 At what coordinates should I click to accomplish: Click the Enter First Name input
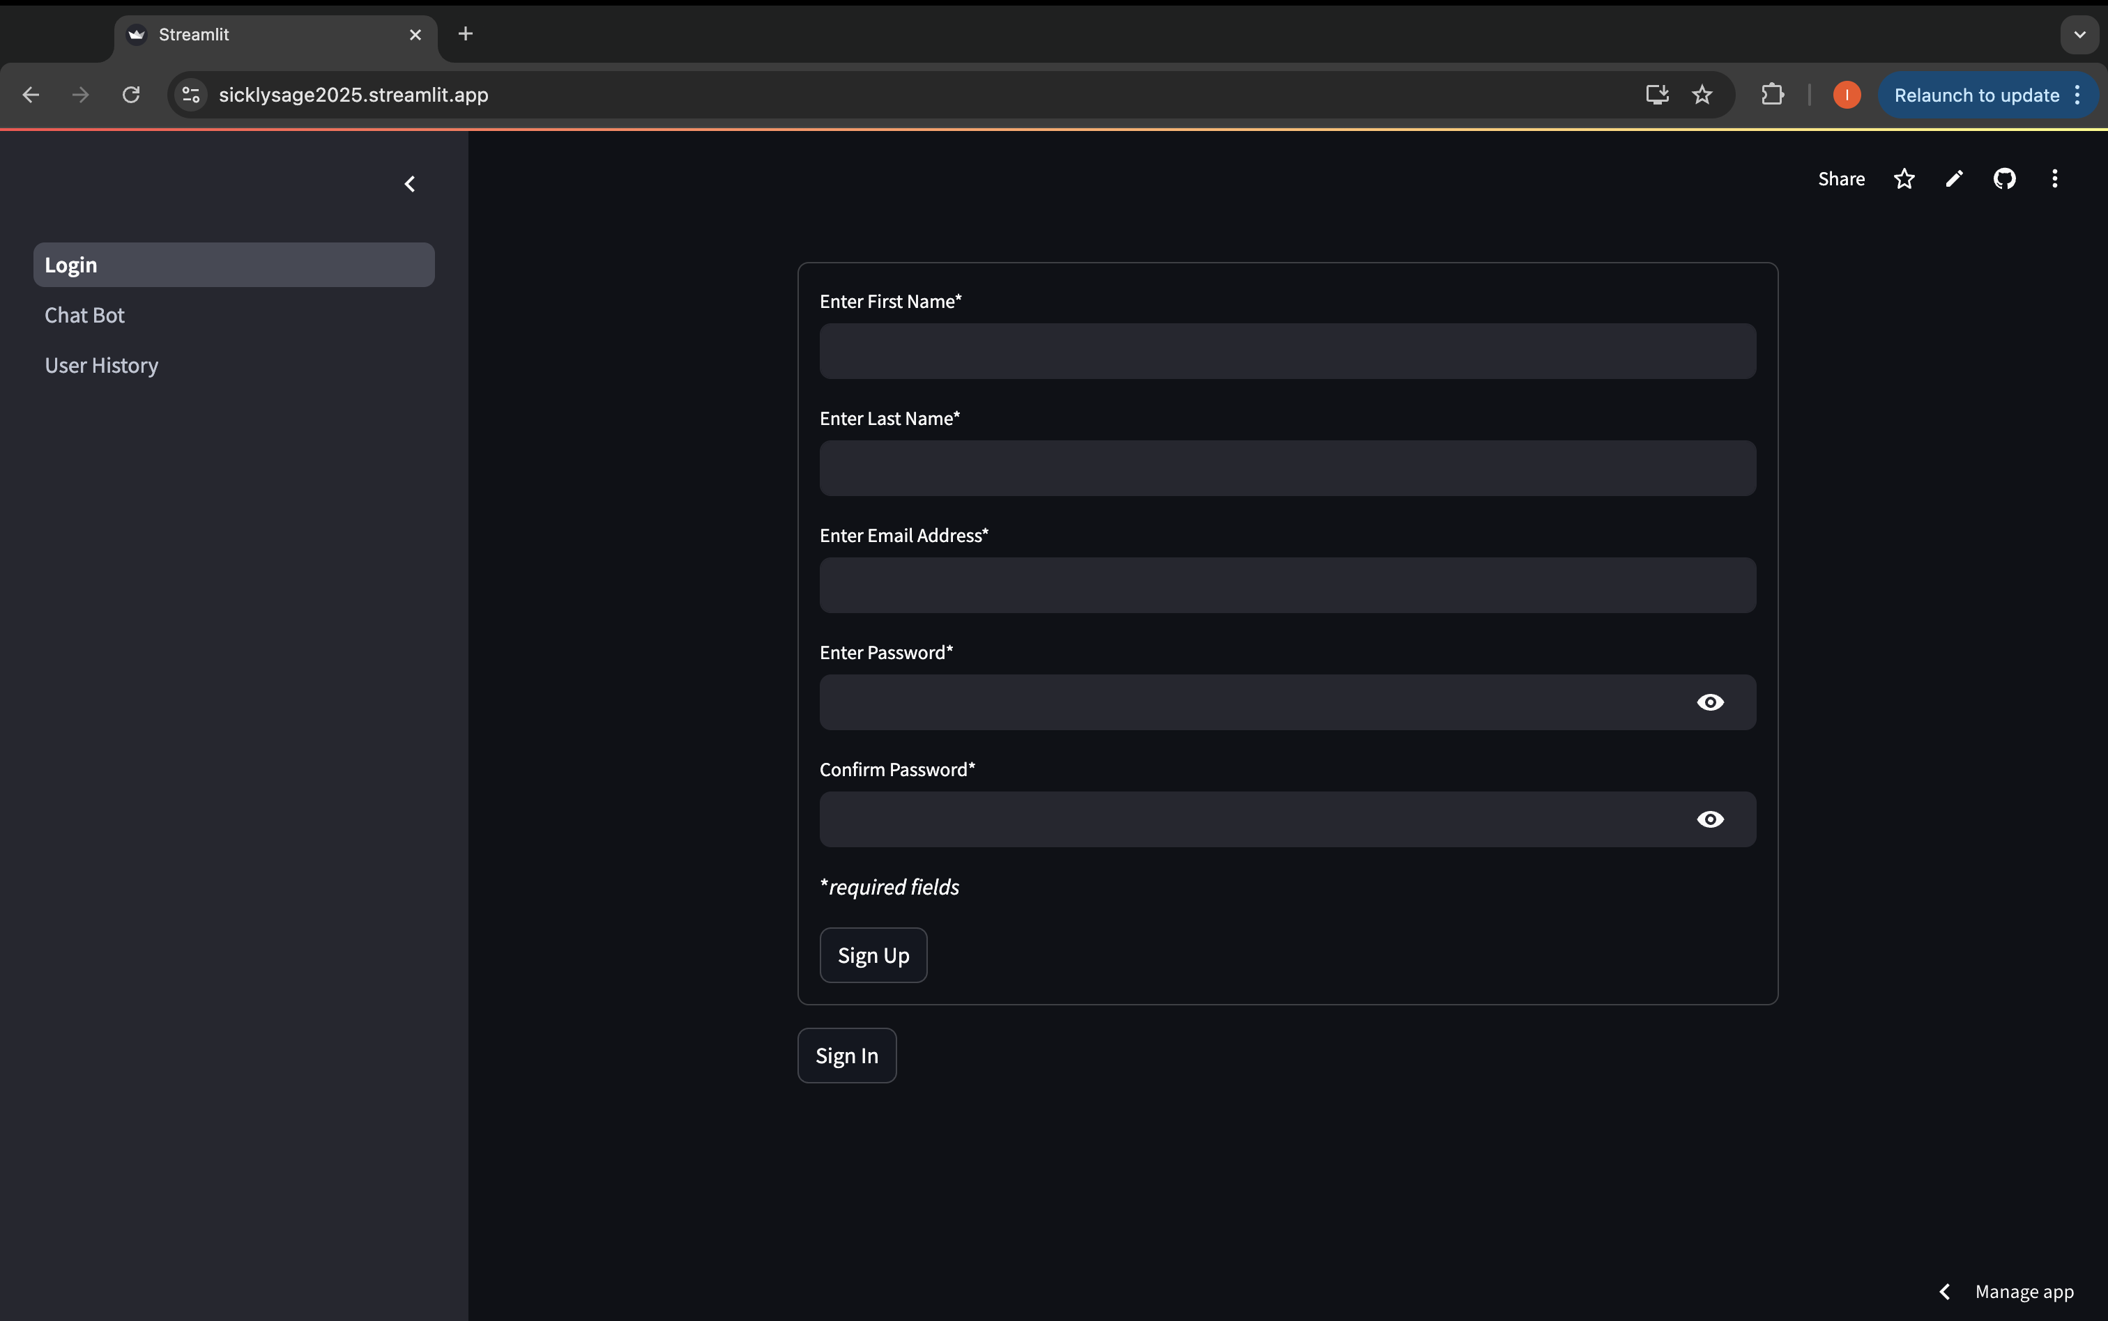pyautogui.click(x=1286, y=351)
